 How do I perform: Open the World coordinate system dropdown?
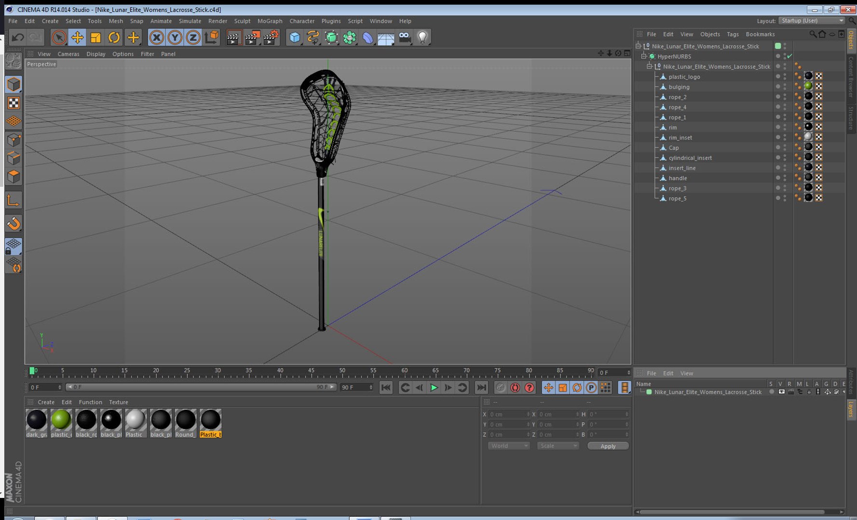coord(509,446)
